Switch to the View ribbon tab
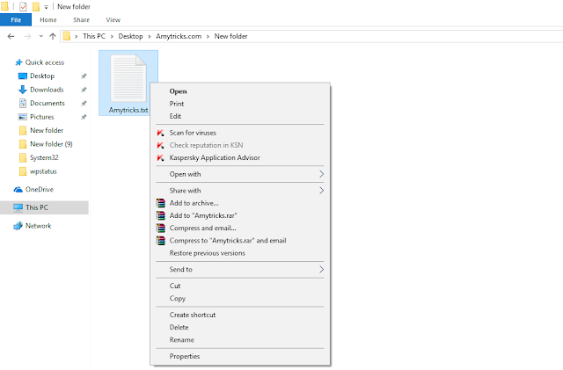The width and height of the screenshot is (563, 370). click(113, 19)
